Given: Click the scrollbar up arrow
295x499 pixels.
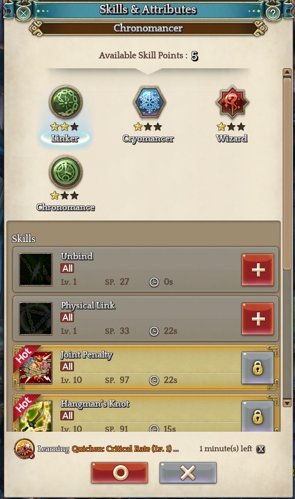Looking at the screenshot, I should click(x=287, y=72).
